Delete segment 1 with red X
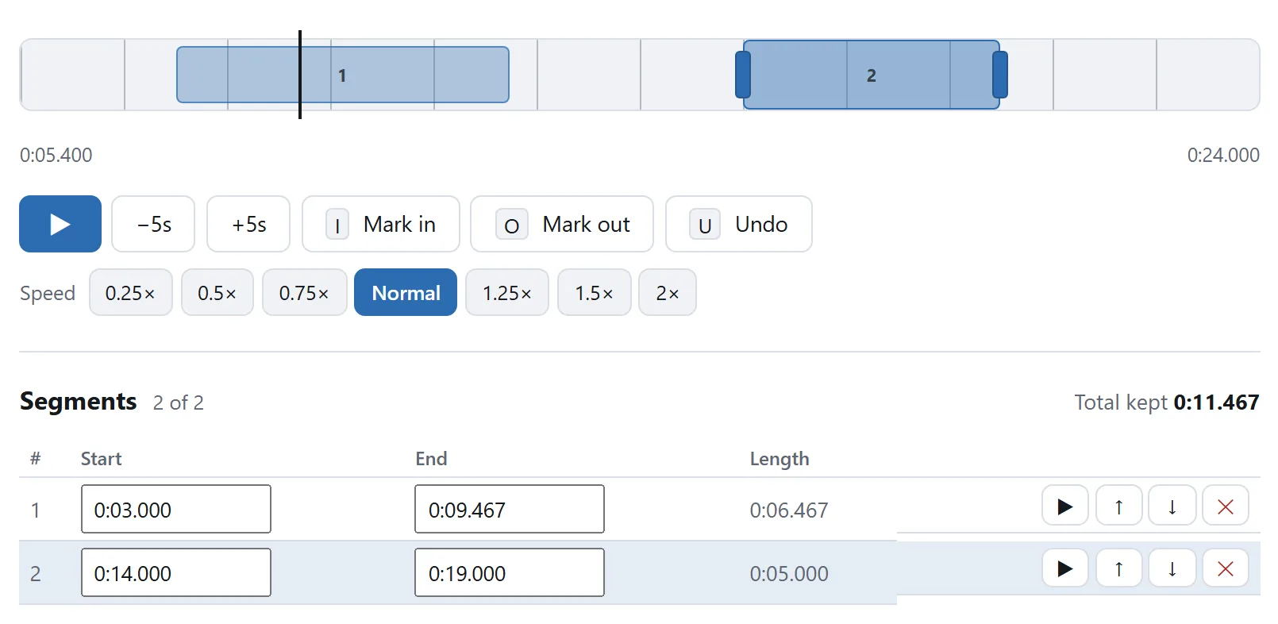This screenshot has height=624, width=1278. 1226,506
